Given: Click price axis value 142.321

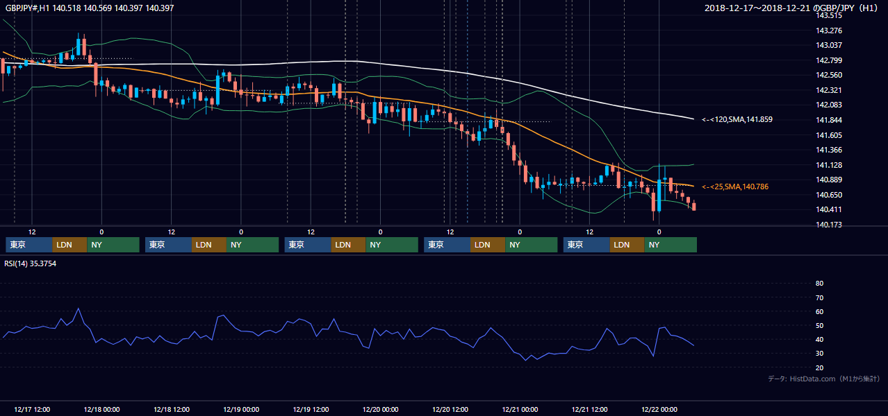Looking at the screenshot, I should pyautogui.click(x=829, y=90).
